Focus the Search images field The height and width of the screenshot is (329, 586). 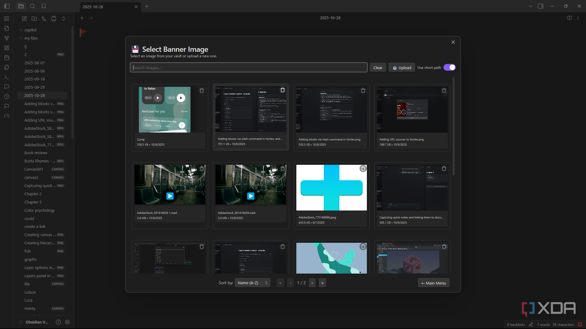(x=249, y=67)
